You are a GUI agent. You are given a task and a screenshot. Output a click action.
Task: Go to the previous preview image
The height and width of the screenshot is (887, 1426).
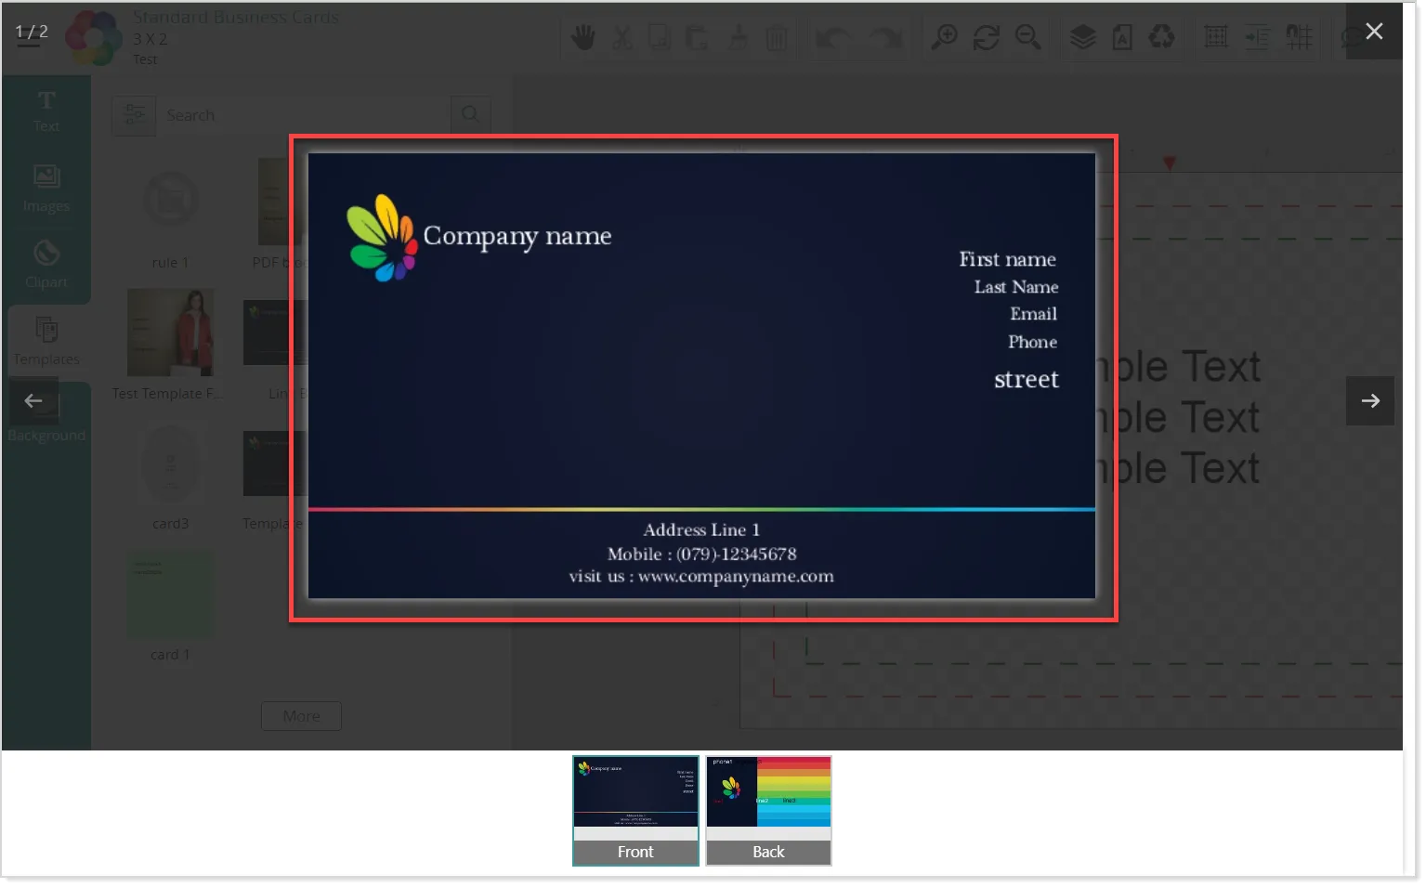(x=33, y=400)
